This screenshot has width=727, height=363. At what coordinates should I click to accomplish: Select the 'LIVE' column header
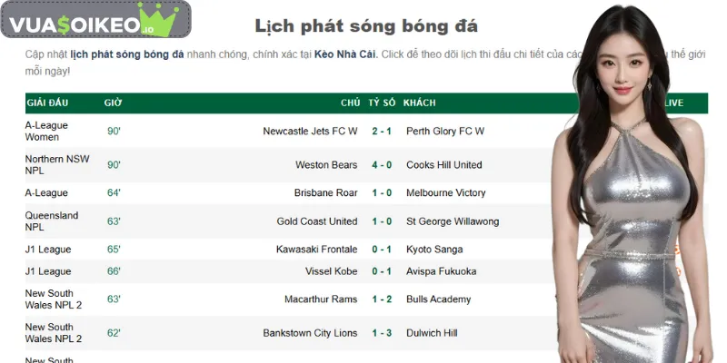pos(673,103)
